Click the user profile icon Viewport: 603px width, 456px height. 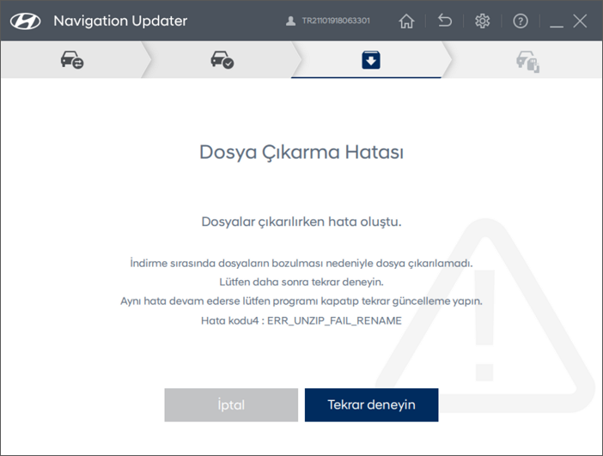(290, 21)
